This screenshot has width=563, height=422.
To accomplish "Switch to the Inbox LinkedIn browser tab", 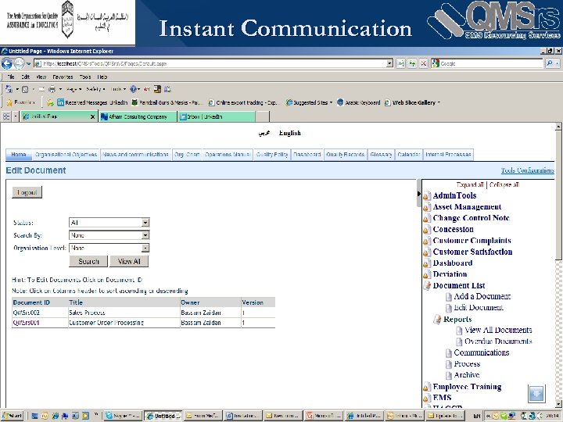I will [x=217, y=116].
